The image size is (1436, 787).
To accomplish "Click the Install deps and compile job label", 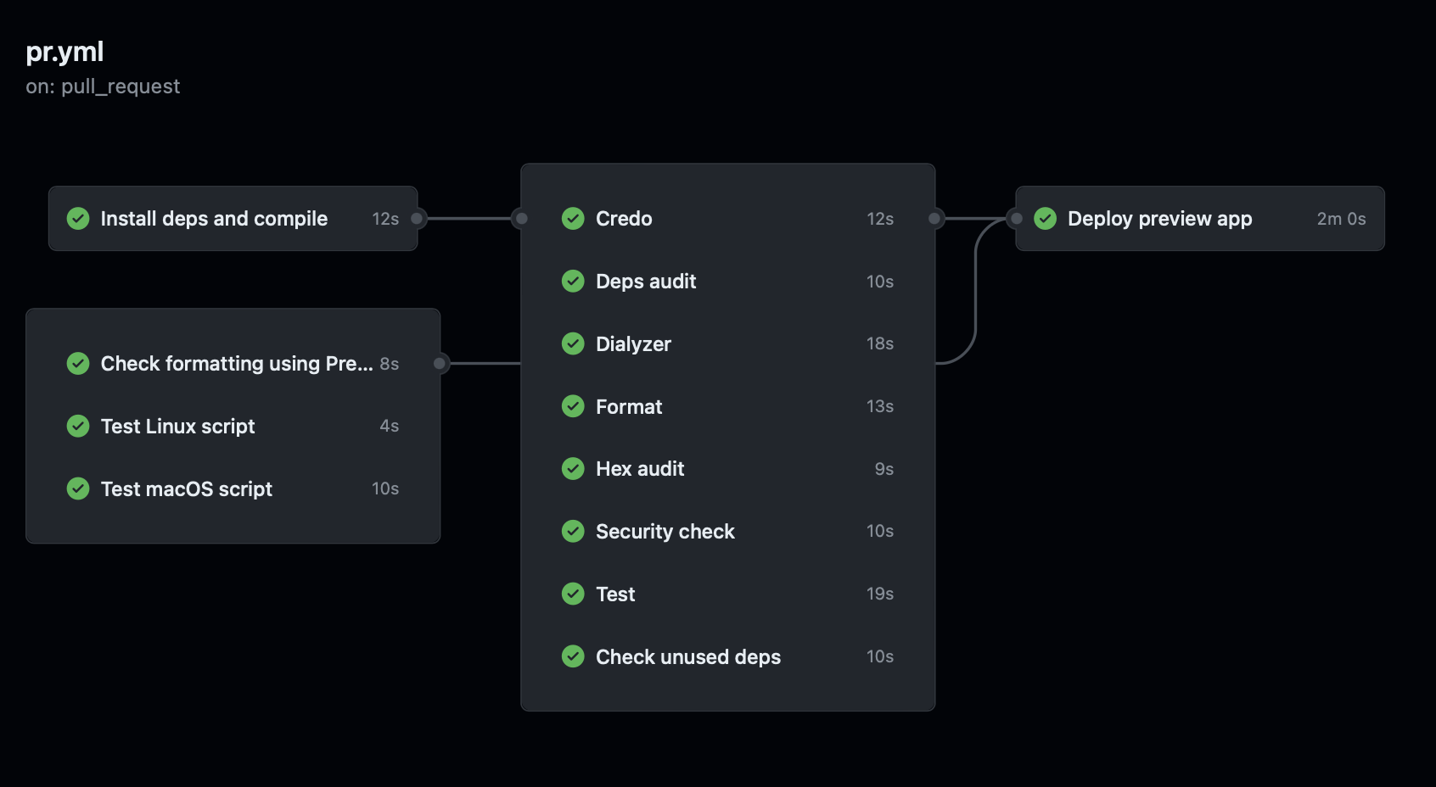I will coord(214,219).
